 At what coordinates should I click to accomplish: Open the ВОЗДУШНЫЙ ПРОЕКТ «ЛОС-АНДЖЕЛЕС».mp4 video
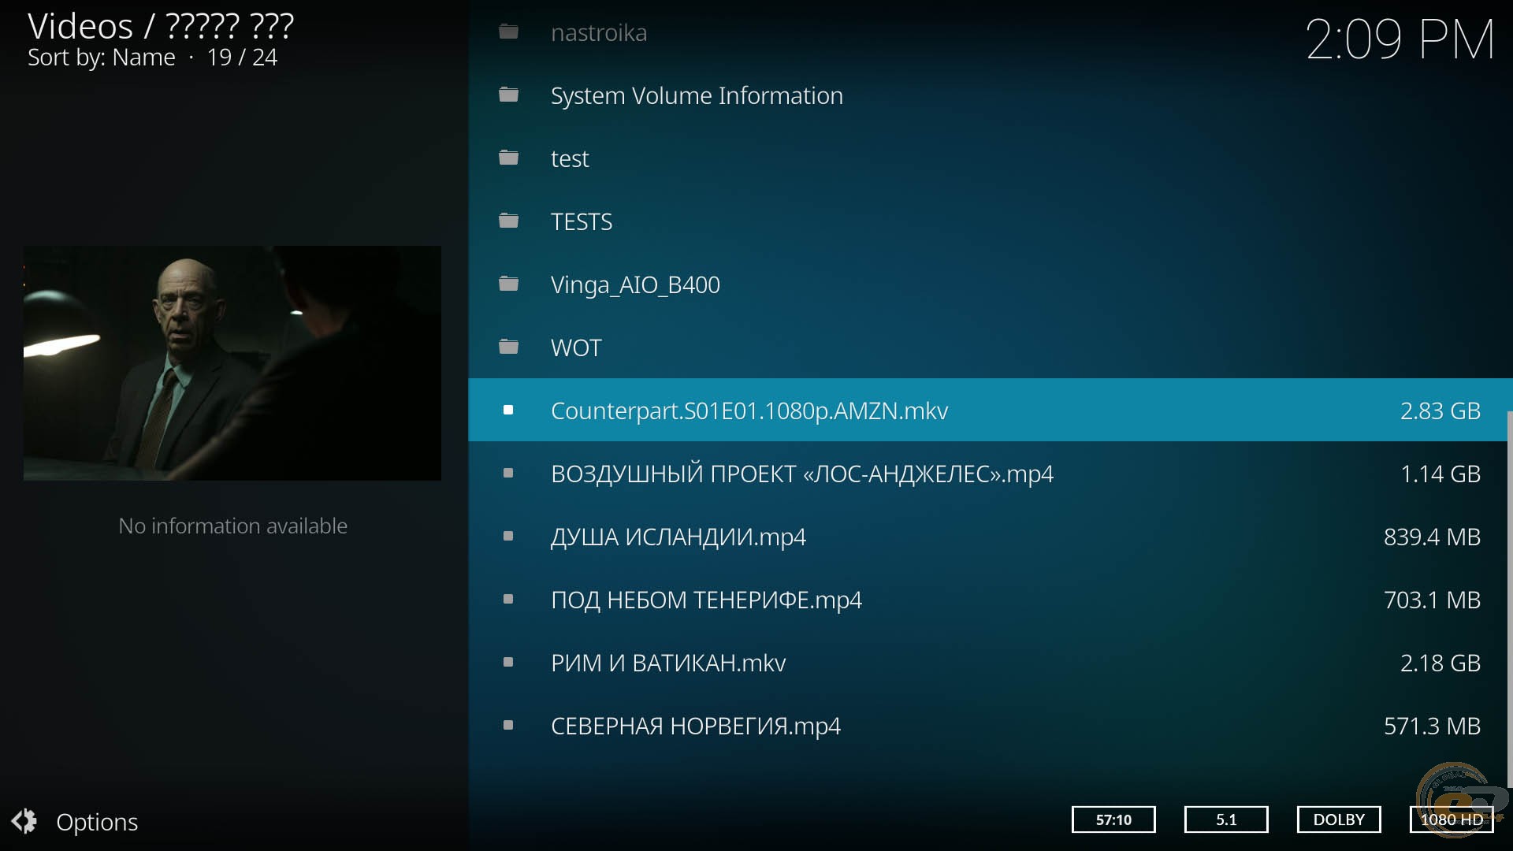[801, 474]
